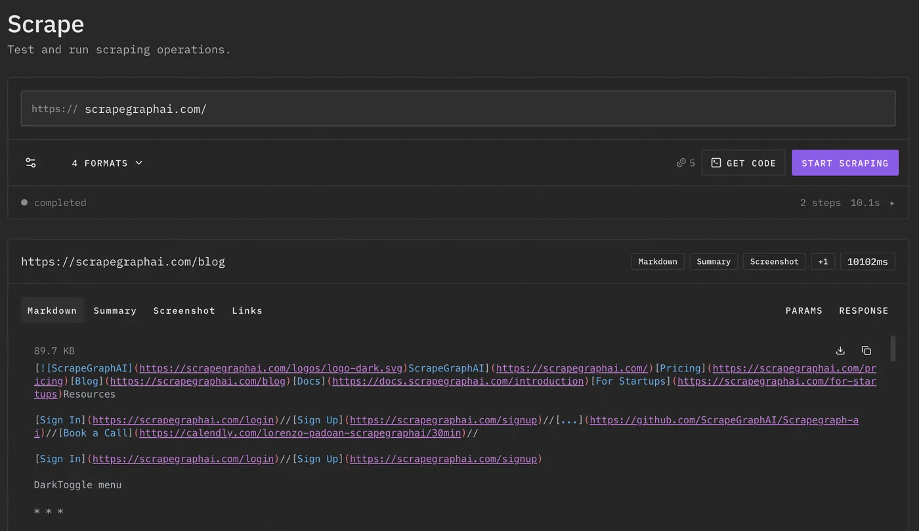
Task: Download the markdown output file
Action: tap(840, 350)
